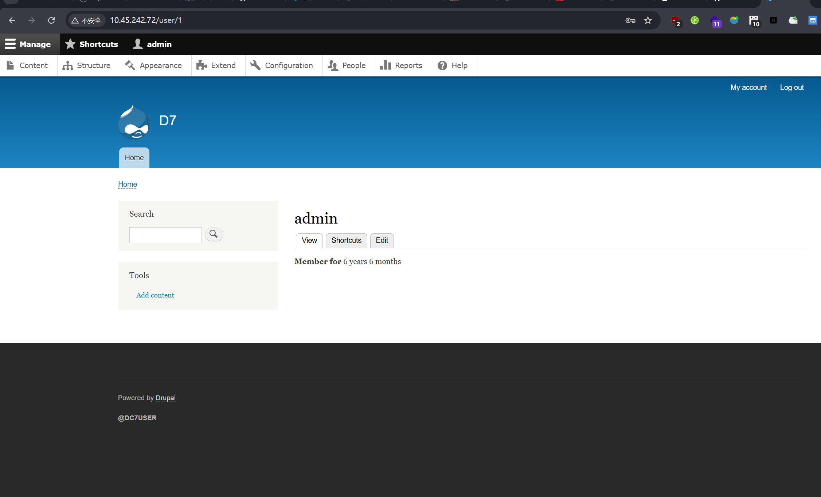The height and width of the screenshot is (497, 821).
Task: Toggle the Manage toolbar tray
Action: coord(28,44)
